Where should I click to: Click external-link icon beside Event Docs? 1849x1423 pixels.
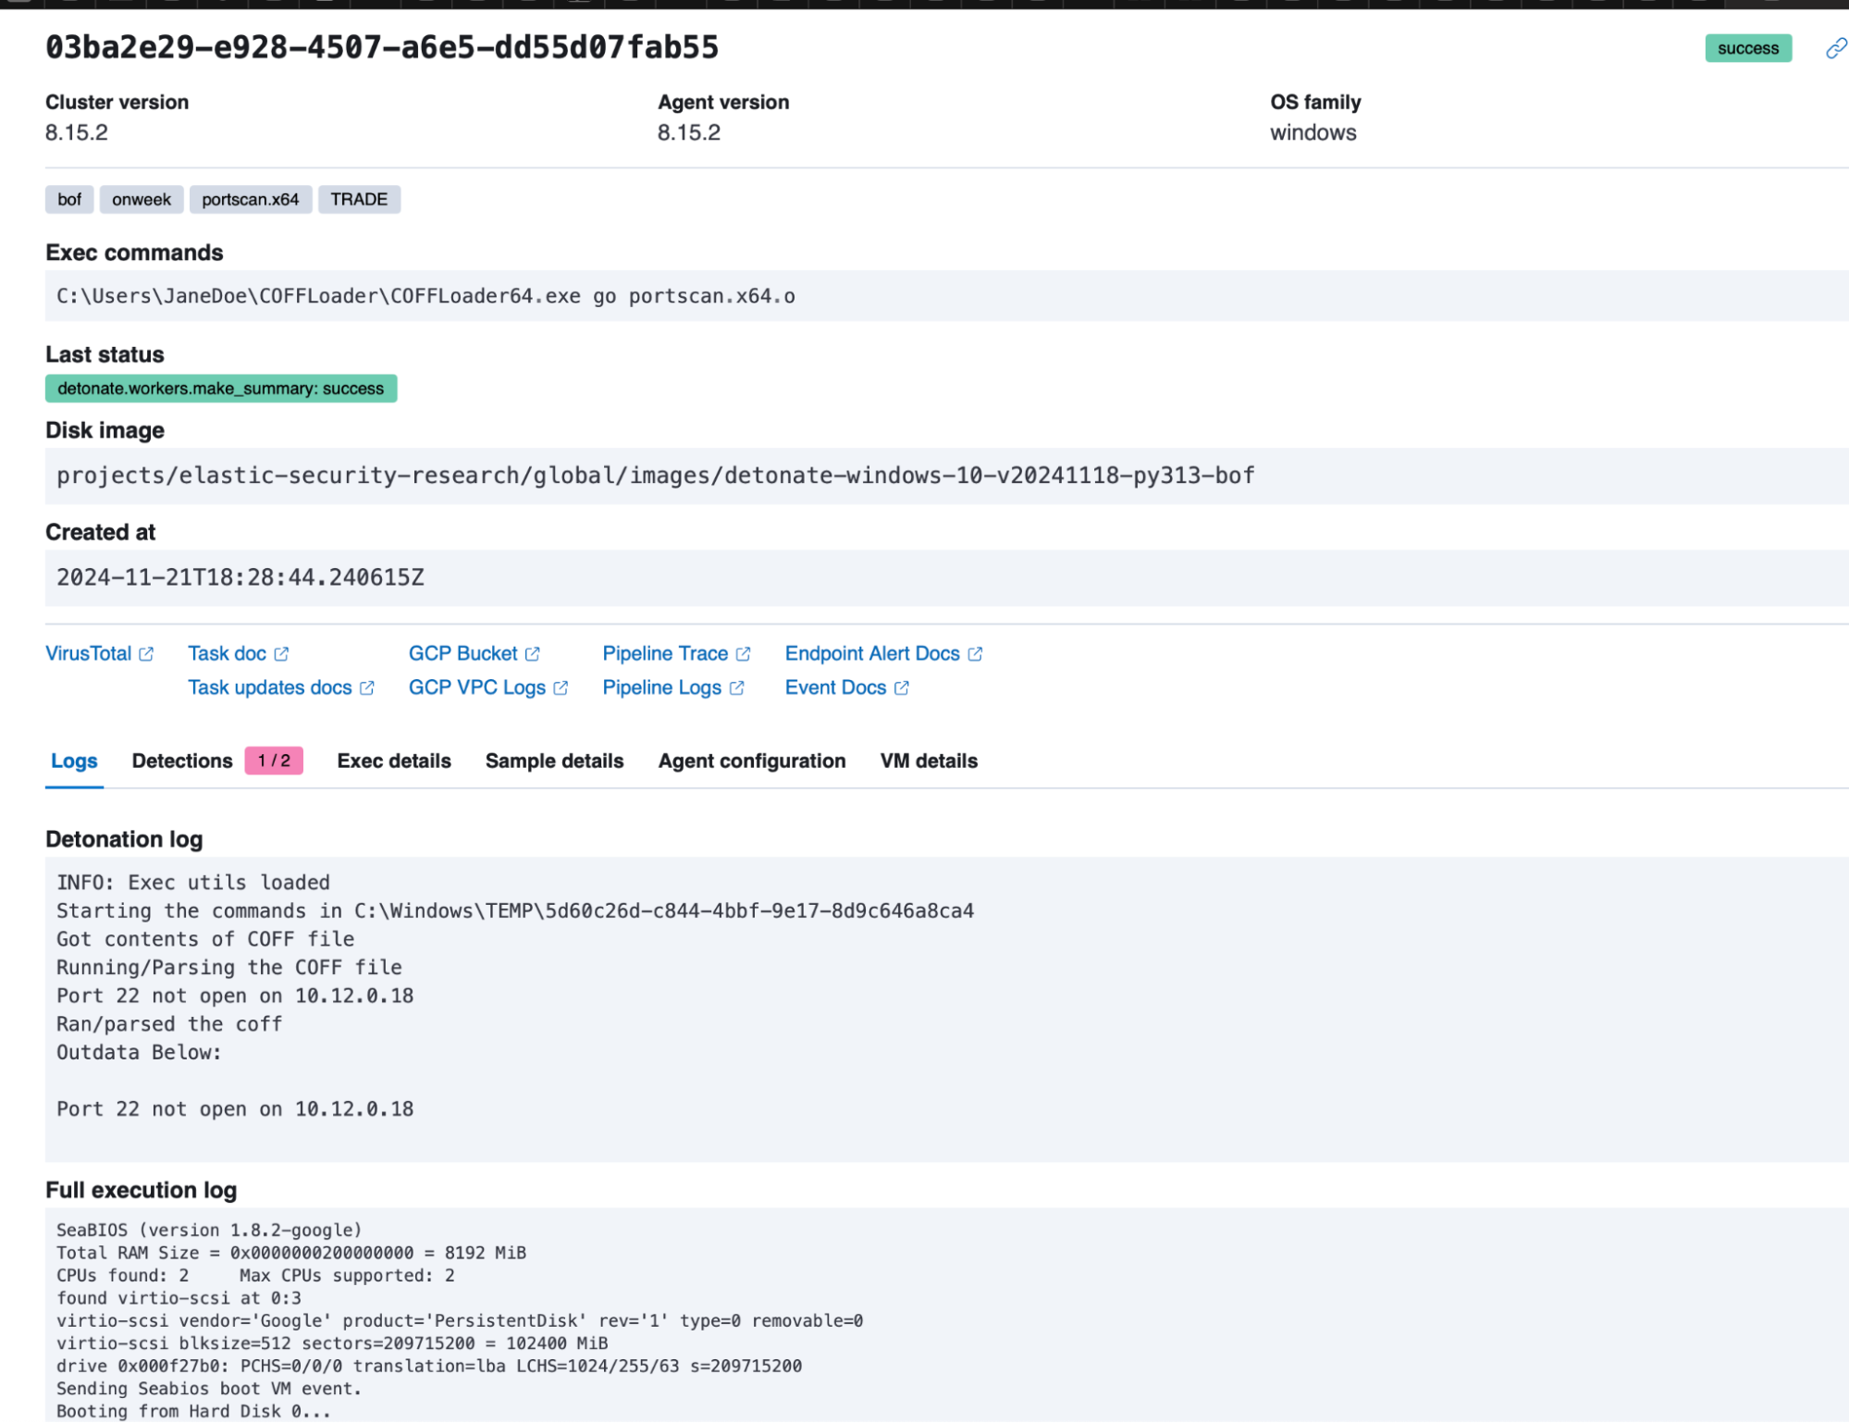tap(902, 687)
